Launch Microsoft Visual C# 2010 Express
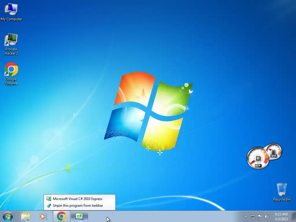 click(x=79, y=199)
